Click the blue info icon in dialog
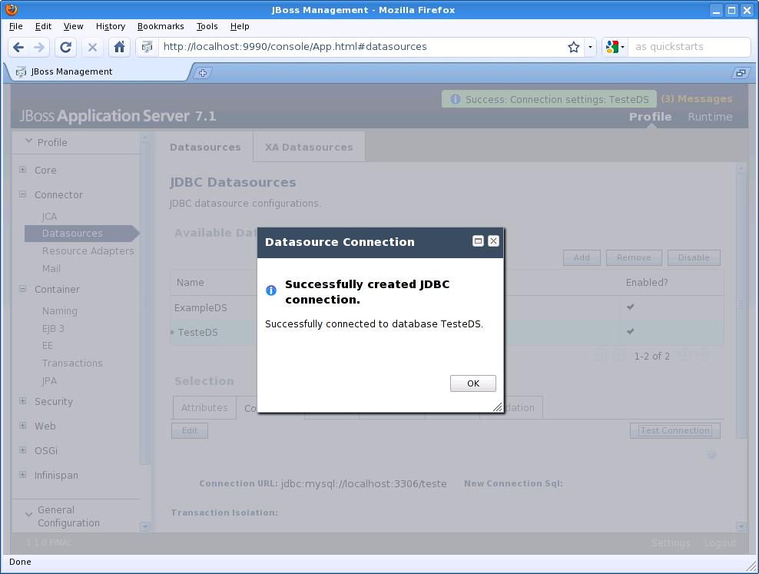Viewport: 759px width, 574px height. (271, 290)
